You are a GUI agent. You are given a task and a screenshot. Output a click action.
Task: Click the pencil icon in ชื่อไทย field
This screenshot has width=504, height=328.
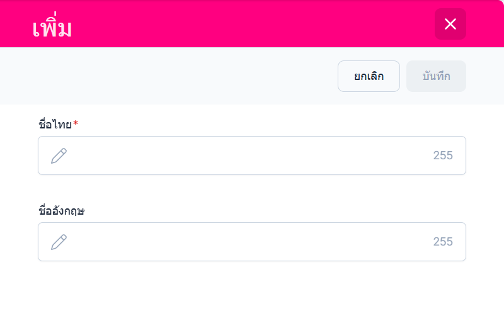point(59,156)
